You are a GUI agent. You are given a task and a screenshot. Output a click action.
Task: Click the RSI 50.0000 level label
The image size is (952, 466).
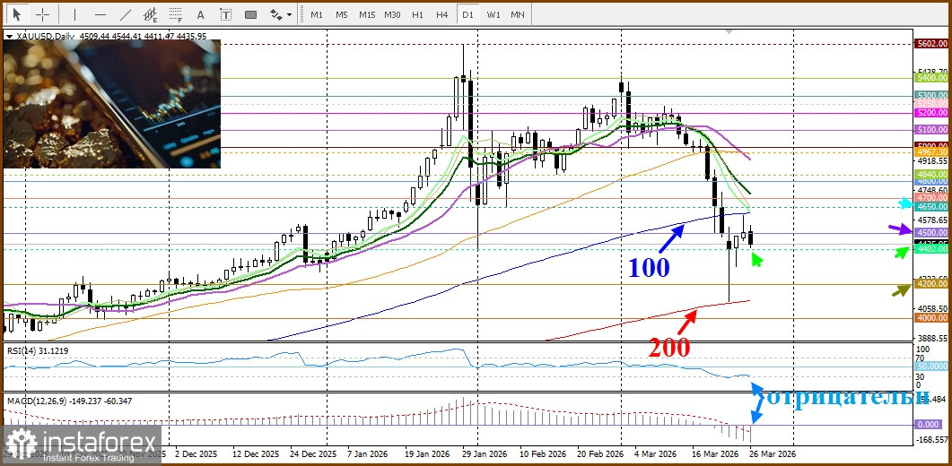pyautogui.click(x=931, y=367)
